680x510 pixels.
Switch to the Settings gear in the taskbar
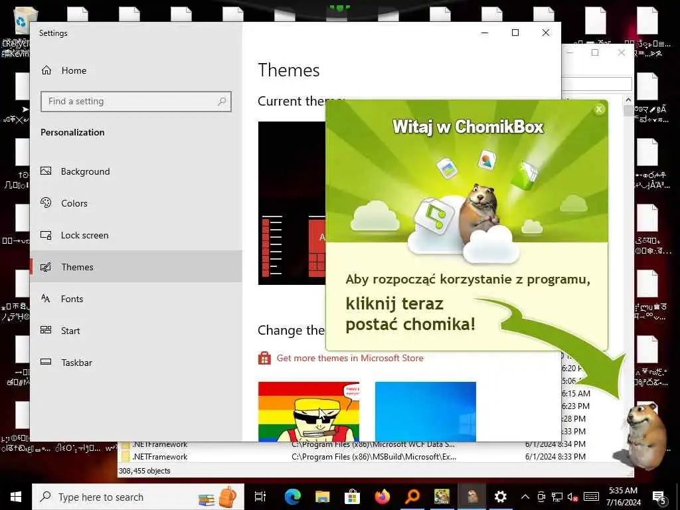pos(501,497)
